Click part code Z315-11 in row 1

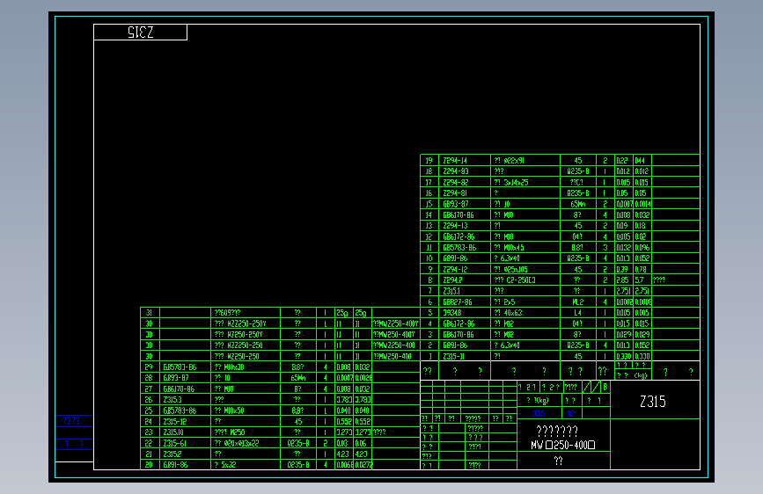pos(453,356)
